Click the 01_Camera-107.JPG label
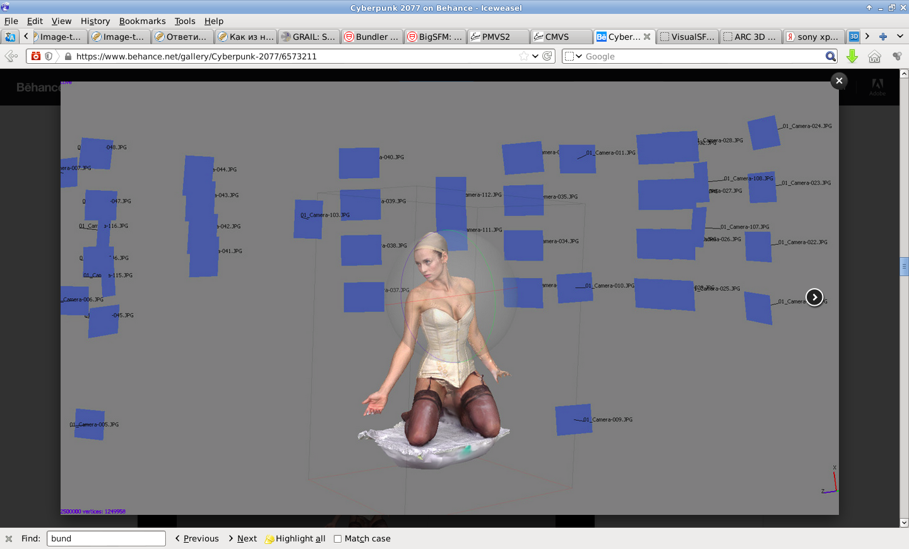 745,227
